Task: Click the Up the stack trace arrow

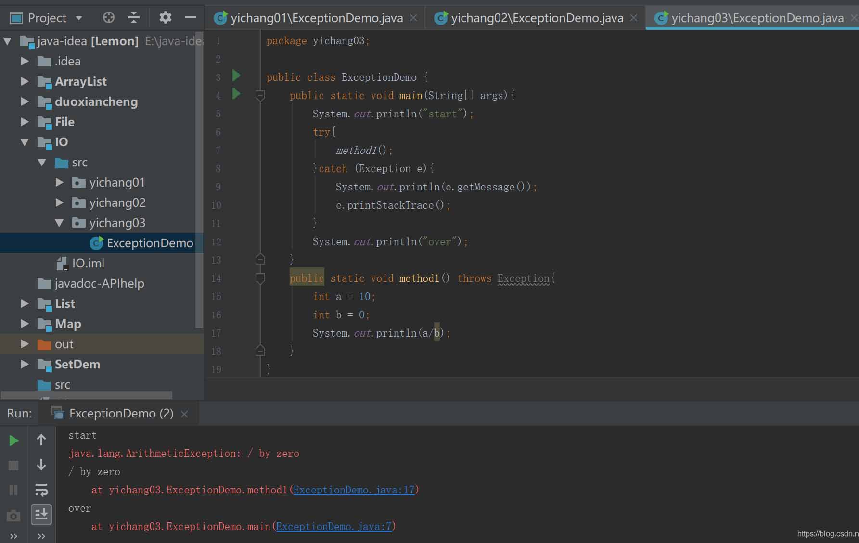Action: click(x=41, y=440)
